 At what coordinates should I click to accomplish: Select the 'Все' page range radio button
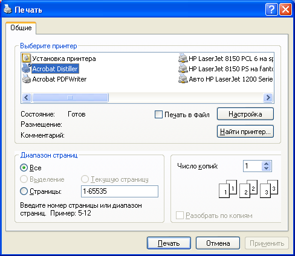coord(24,168)
